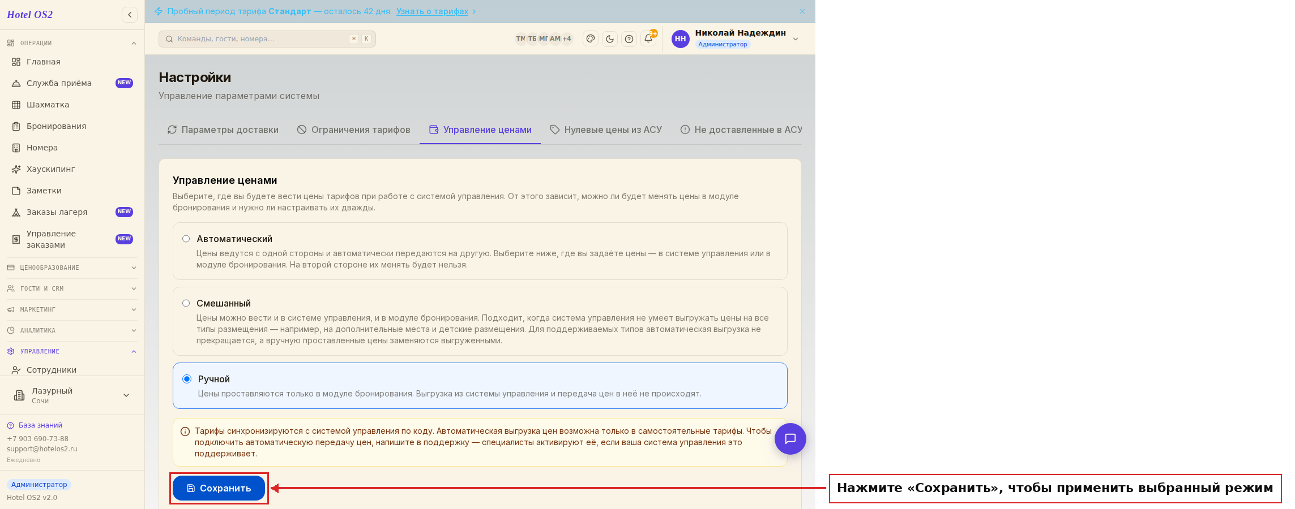
Task: Go to Шахматка page
Action: point(72,105)
